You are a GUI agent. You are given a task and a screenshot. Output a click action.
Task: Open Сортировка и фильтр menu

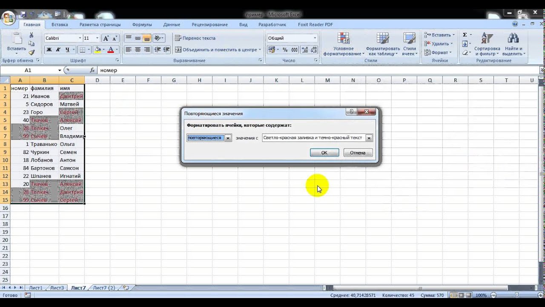click(x=487, y=44)
